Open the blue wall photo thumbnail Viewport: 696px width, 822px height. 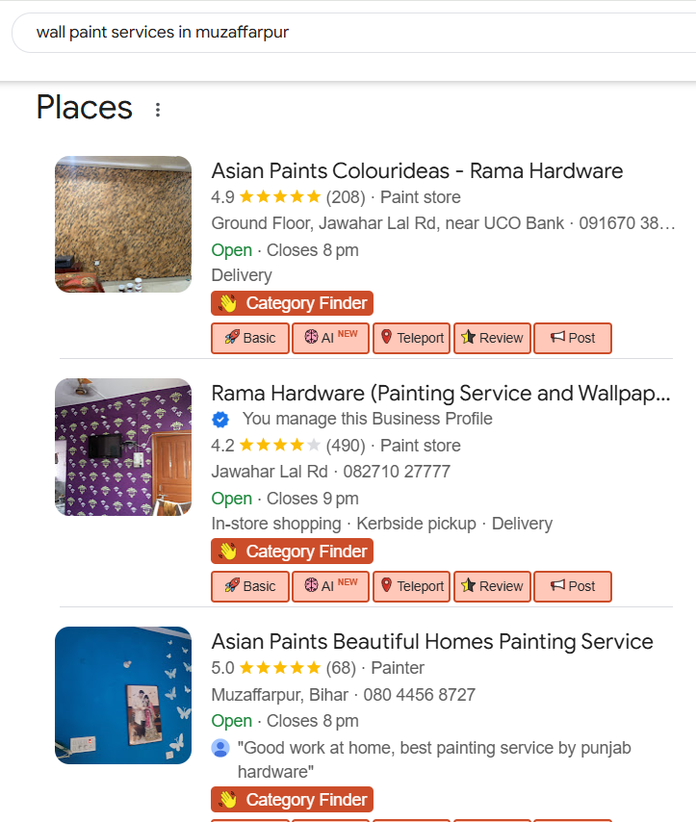[x=123, y=695]
